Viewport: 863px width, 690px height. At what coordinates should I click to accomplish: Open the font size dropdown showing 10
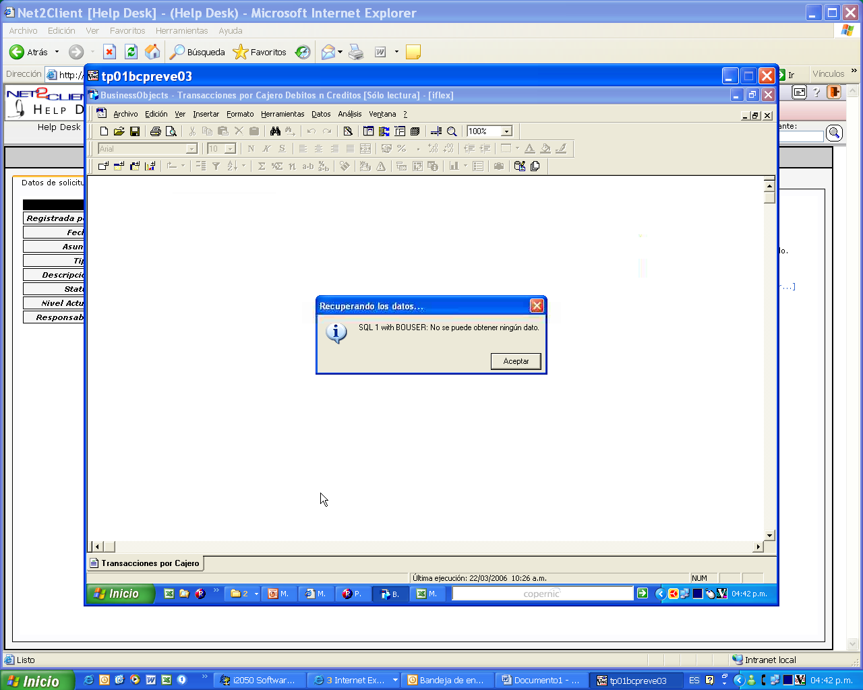click(230, 149)
